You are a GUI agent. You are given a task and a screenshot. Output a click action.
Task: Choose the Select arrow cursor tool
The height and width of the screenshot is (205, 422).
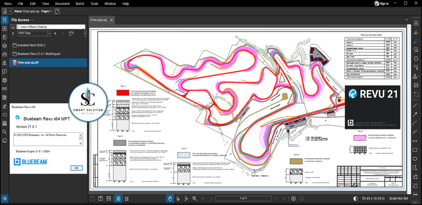pyautogui.click(x=178, y=199)
